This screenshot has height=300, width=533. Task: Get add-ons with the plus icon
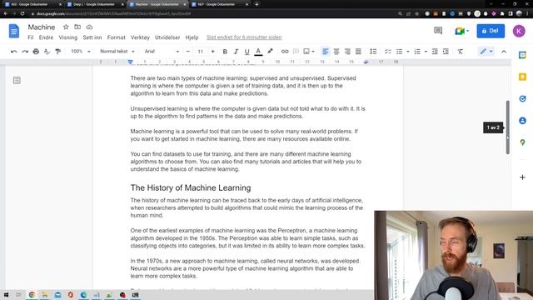coord(522,177)
